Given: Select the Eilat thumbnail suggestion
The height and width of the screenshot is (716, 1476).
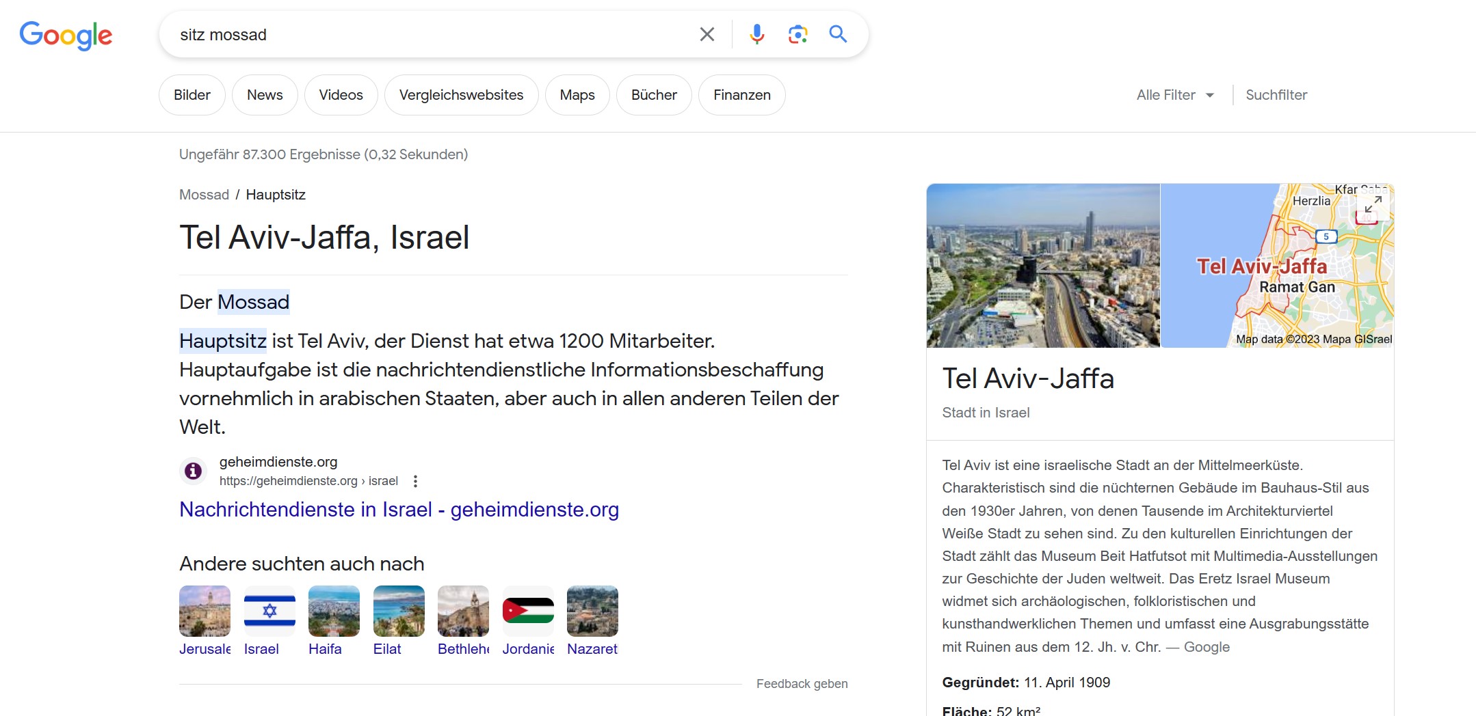Looking at the screenshot, I should [399, 621].
